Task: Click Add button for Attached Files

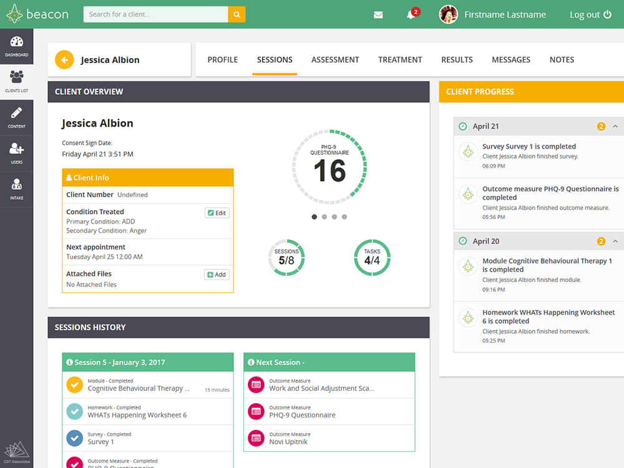Action: tap(217, 275)
